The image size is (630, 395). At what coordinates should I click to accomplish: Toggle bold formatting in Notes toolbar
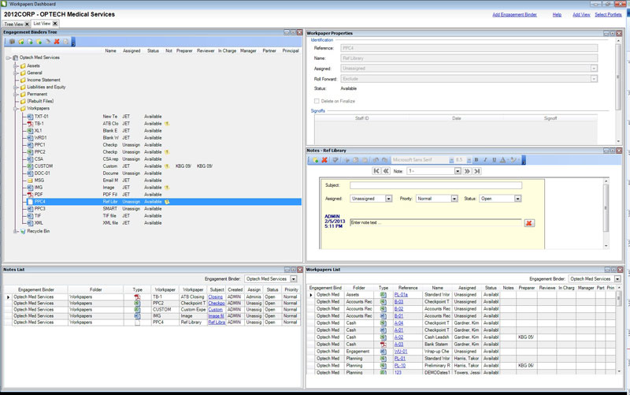[x=475, y=160]
